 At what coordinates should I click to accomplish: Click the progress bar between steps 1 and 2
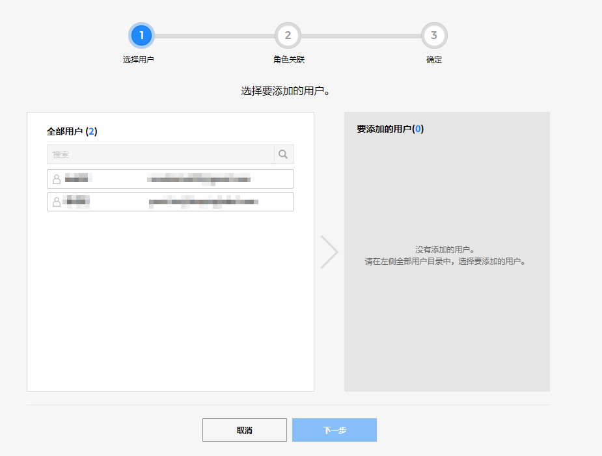tap(214, 36)
